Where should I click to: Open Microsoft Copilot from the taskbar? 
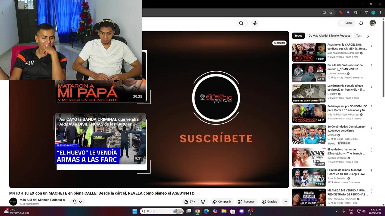(x=215, y=211)
